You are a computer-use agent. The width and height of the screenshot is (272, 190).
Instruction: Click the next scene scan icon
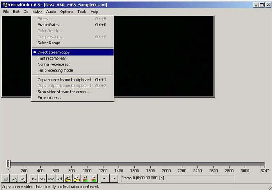tap(93, 178)
